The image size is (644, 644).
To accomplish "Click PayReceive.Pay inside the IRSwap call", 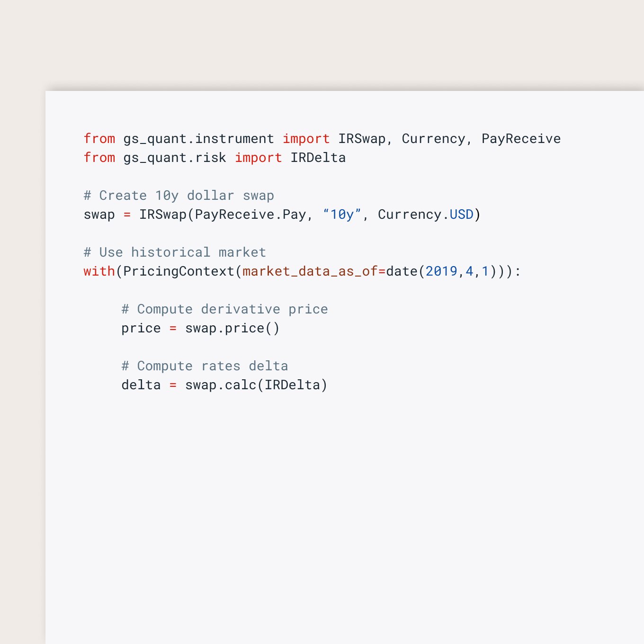I will [x=250, y=215].
